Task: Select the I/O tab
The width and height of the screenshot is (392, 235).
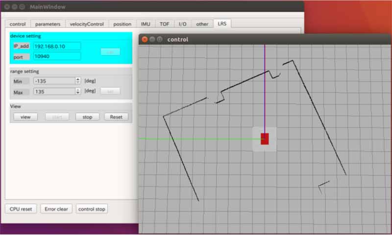Action: [x=182, y=24]
